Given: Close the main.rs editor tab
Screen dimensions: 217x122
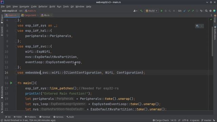Looking at the screenshot, I should point(18,15).
